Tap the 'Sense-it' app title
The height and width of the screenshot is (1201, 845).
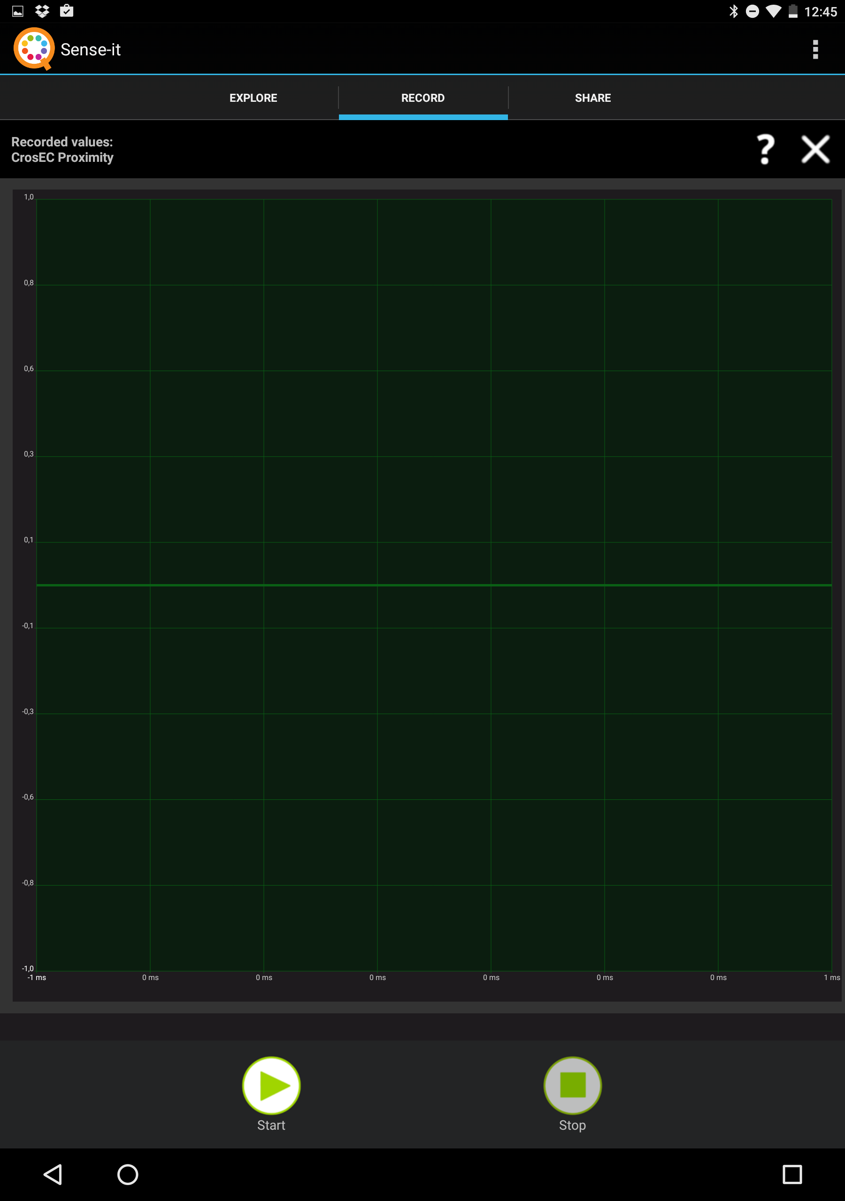(x=91, y=49)
